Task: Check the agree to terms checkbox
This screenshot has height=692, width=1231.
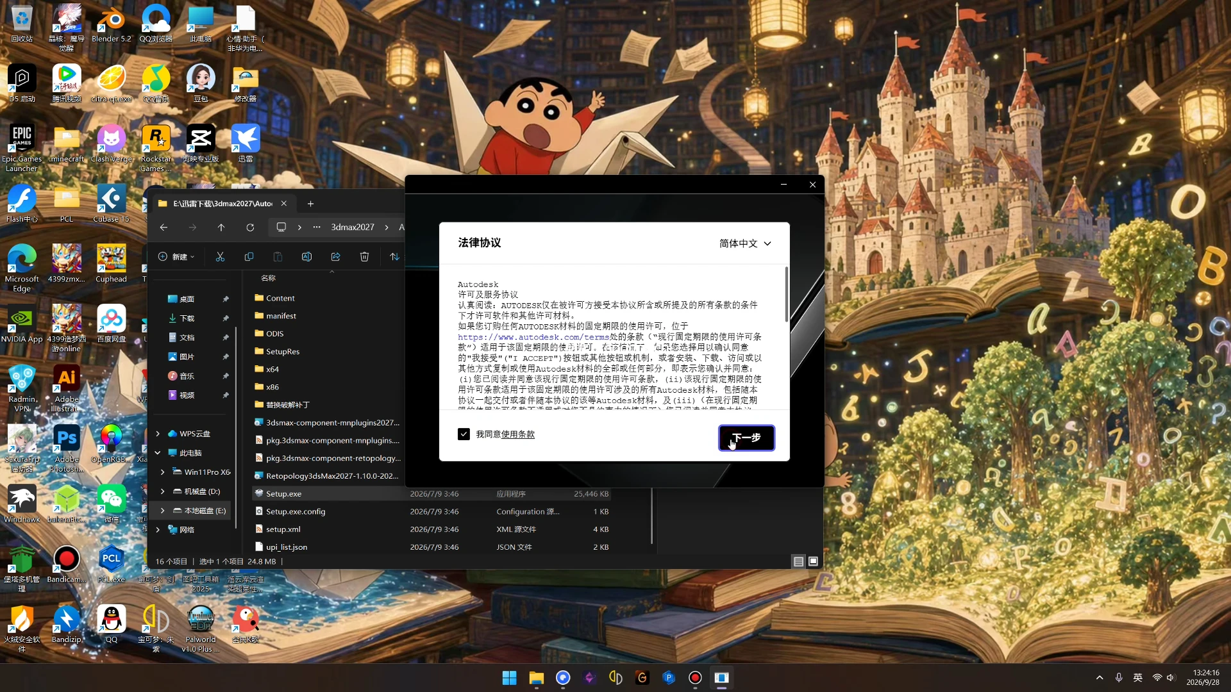Action: (x=464, y=434)
